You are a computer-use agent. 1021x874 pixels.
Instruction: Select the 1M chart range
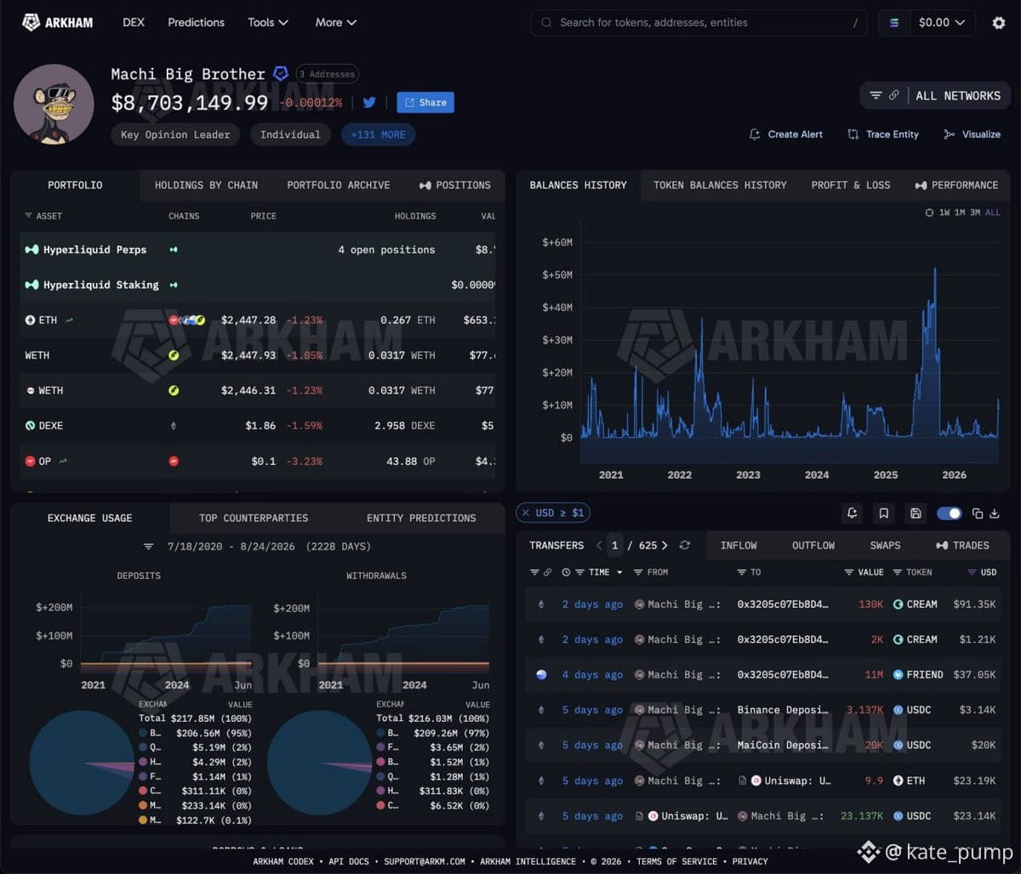click(x=960, y=213)
